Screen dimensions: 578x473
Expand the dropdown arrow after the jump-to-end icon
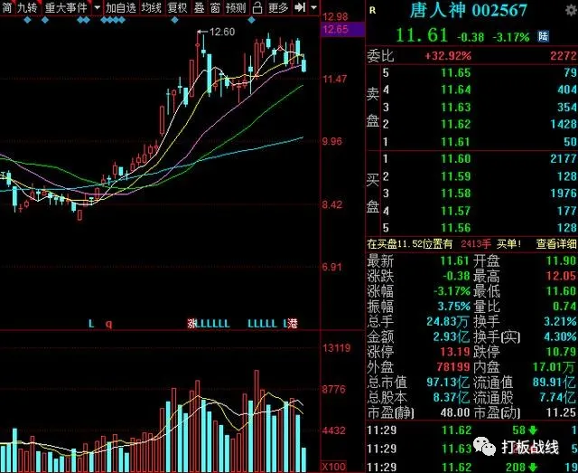click(x=313, y=7)
